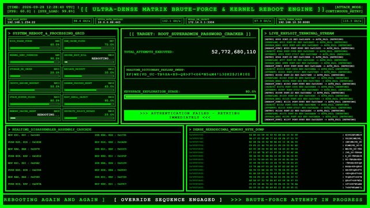Click the LIVE_EXPLOIT_TERMINAL_STREAM header
Screen dimensions: 370x208
point(299,34)
